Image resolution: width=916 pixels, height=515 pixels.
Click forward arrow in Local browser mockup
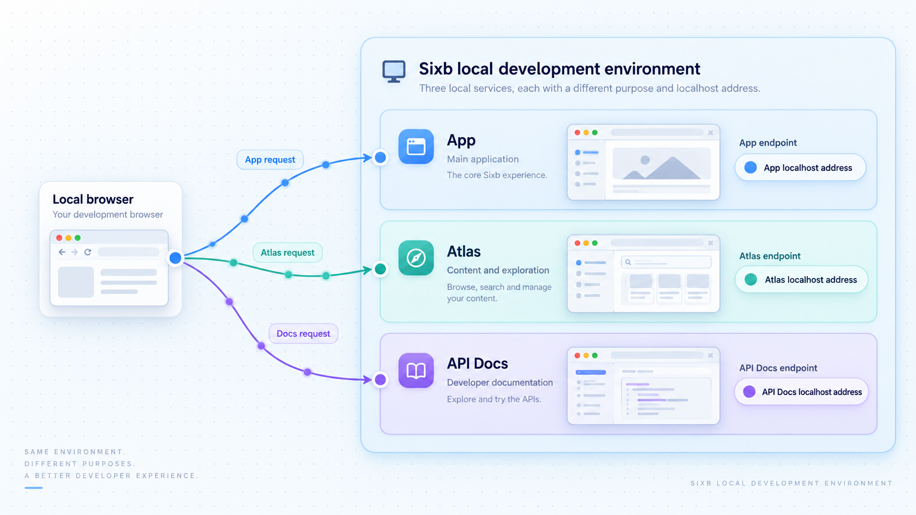75,252
